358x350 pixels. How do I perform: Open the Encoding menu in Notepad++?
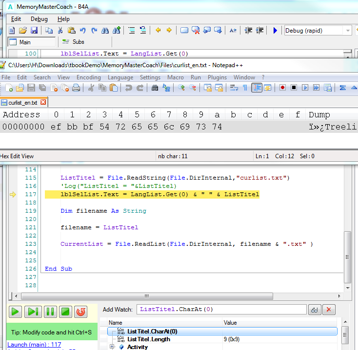point(88,77)
